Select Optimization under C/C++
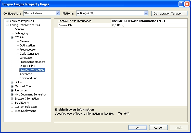 point(27,45)
